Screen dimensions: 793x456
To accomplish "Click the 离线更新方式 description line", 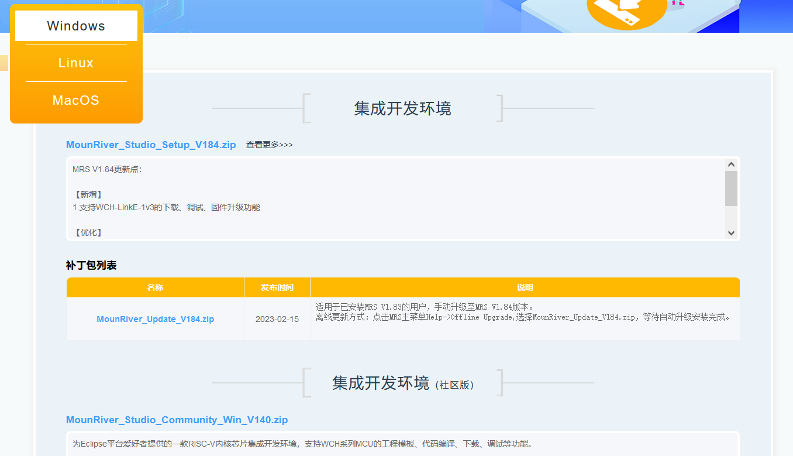I will tap(524, 317).
